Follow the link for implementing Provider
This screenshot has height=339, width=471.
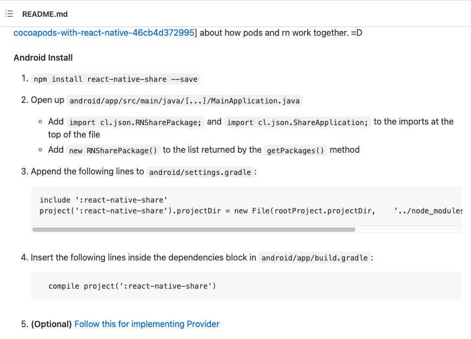[147, 324]
